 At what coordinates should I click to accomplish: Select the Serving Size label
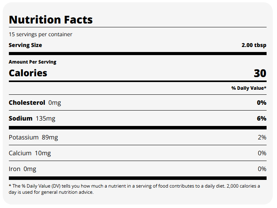[25, 45]
